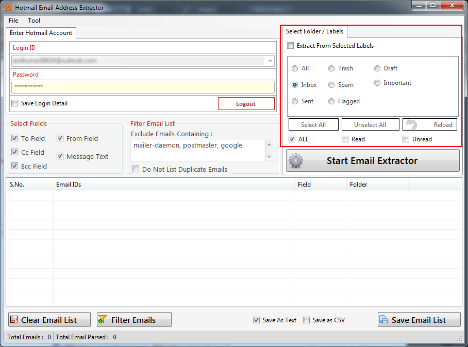Viewport: 468px width, 347px height.
Task: Select the Draft radio button
Action: click(377, 68)
